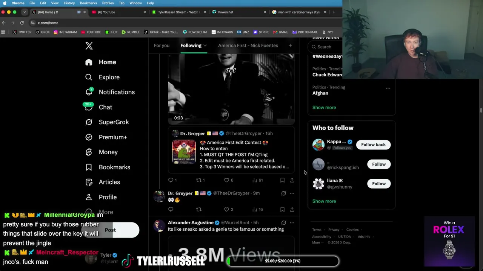This screenshot has width=483, height=271.
Task: Share Dr. Groyper's 9m post
Action: click(292, 209)
